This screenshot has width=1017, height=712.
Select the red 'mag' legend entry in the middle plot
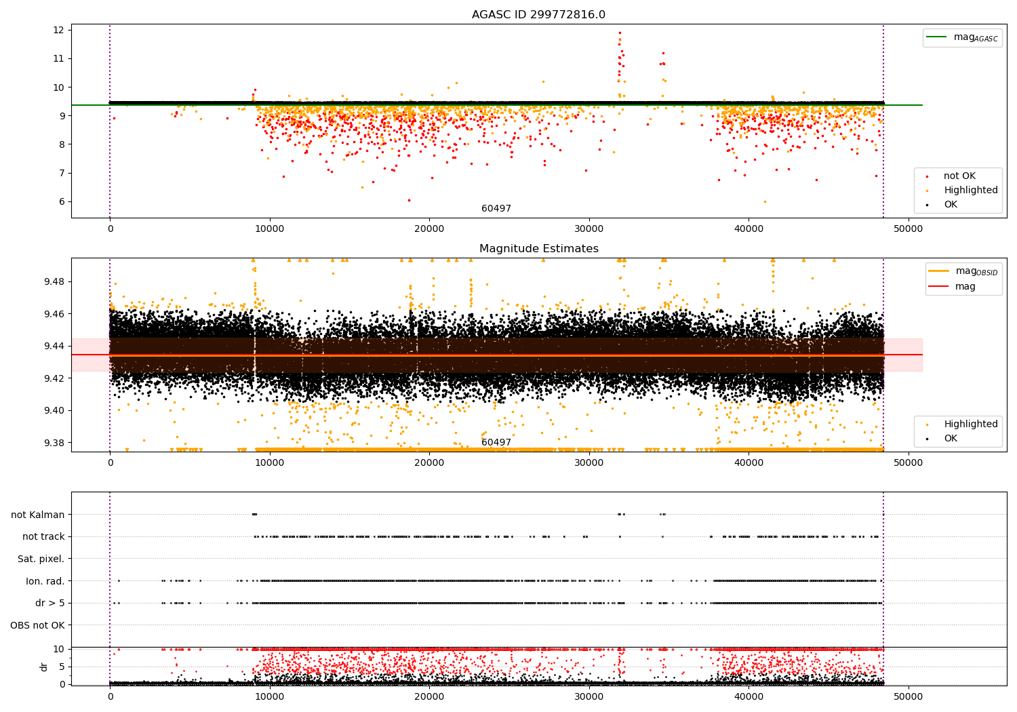coord(965,287)
